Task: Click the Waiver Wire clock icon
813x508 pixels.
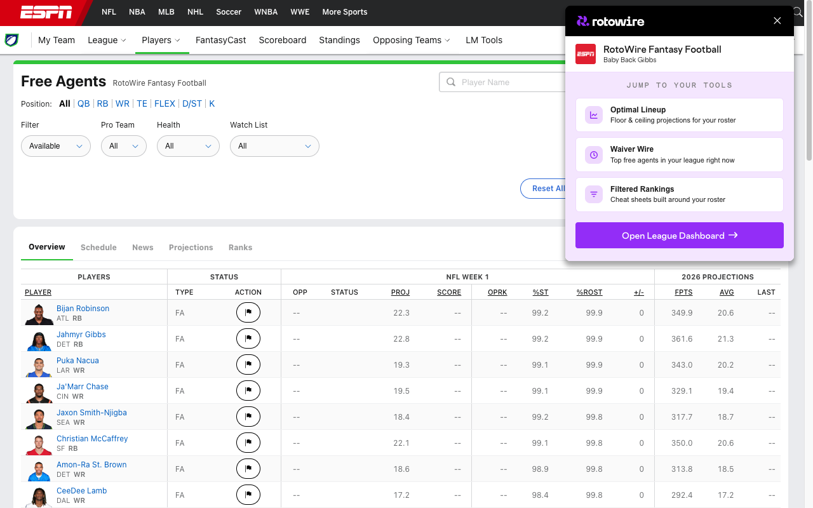Action: (x=594, y=154)
